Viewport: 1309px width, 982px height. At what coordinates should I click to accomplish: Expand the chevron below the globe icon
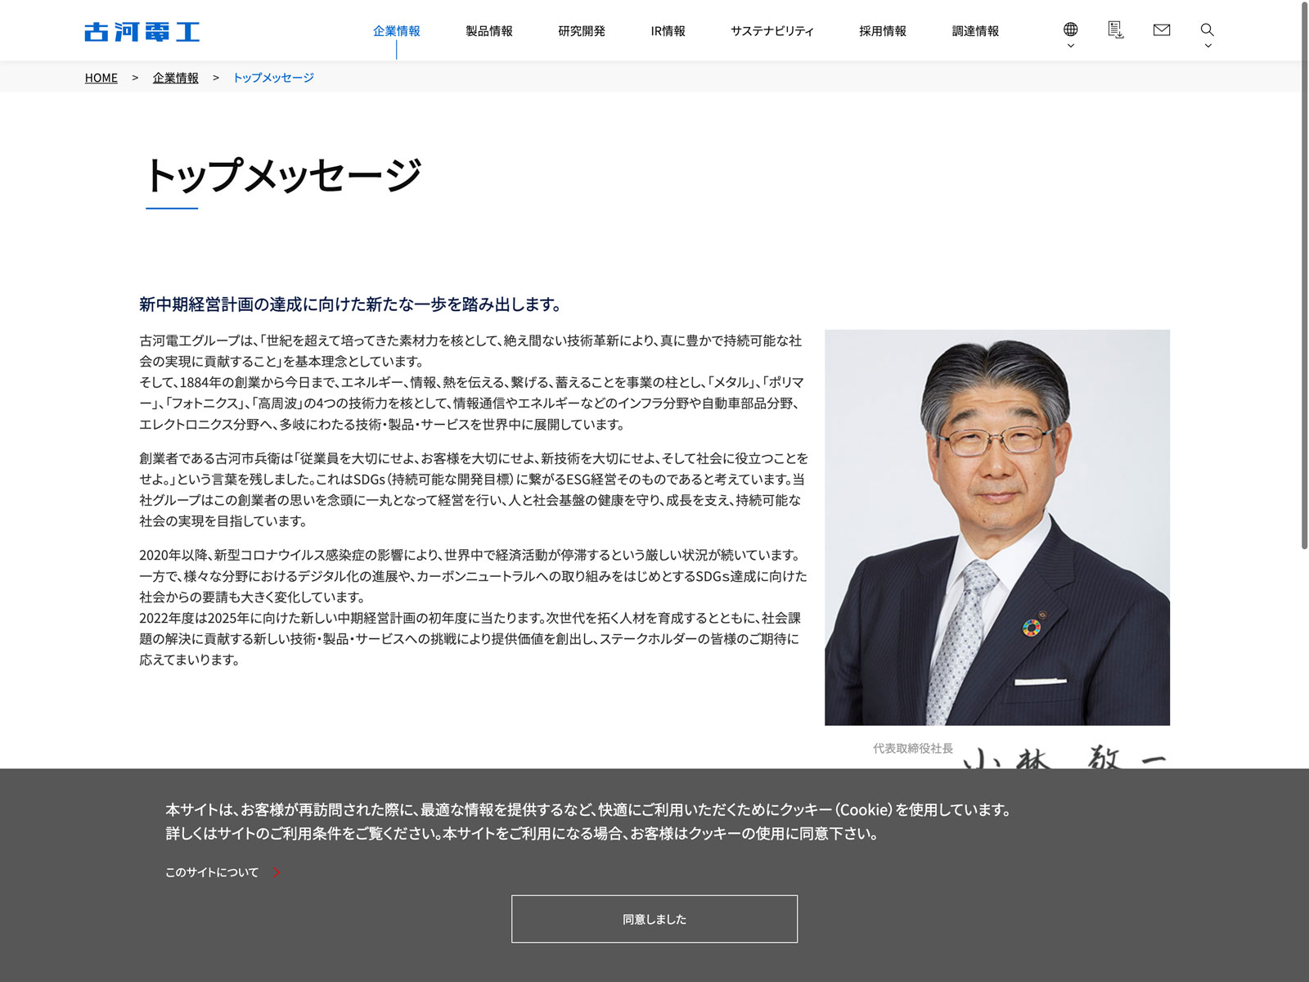click(x=1070, y=46)
